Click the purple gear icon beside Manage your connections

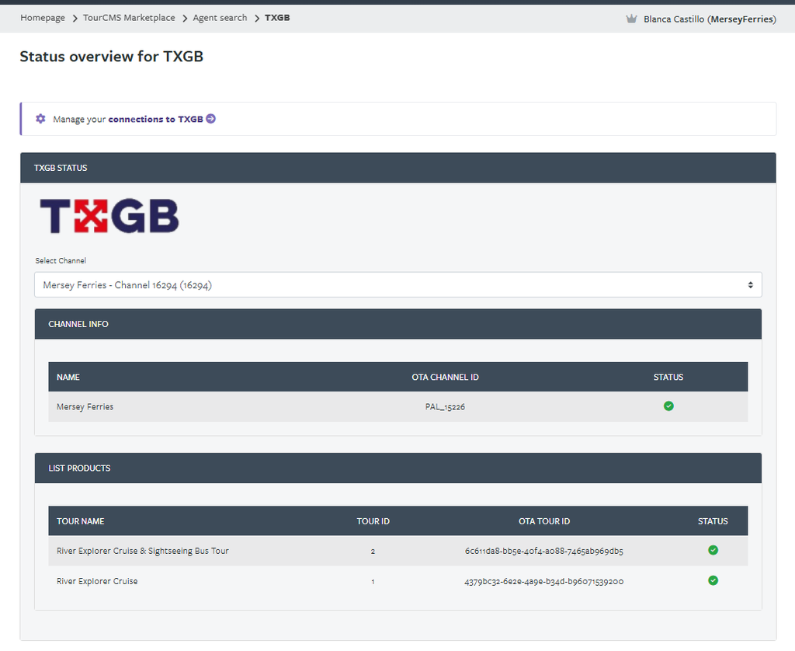tap(40, 119)
